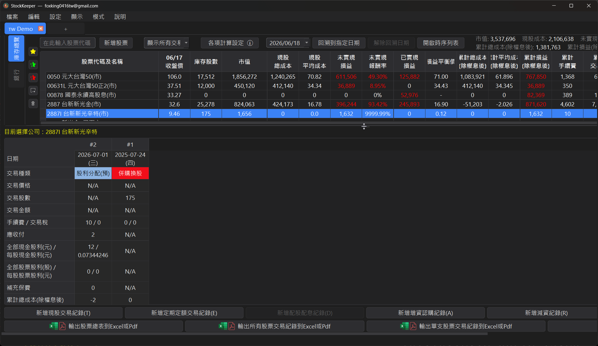Click the 新增股票 button
This screenshot has width=598, height=346.
coord(116,43)
